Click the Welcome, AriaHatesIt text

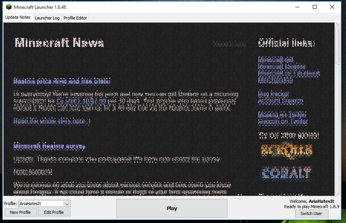point(312,201)
